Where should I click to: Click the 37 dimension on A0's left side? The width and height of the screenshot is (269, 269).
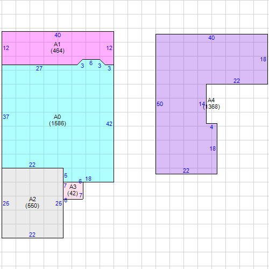[x=6, y=117]
